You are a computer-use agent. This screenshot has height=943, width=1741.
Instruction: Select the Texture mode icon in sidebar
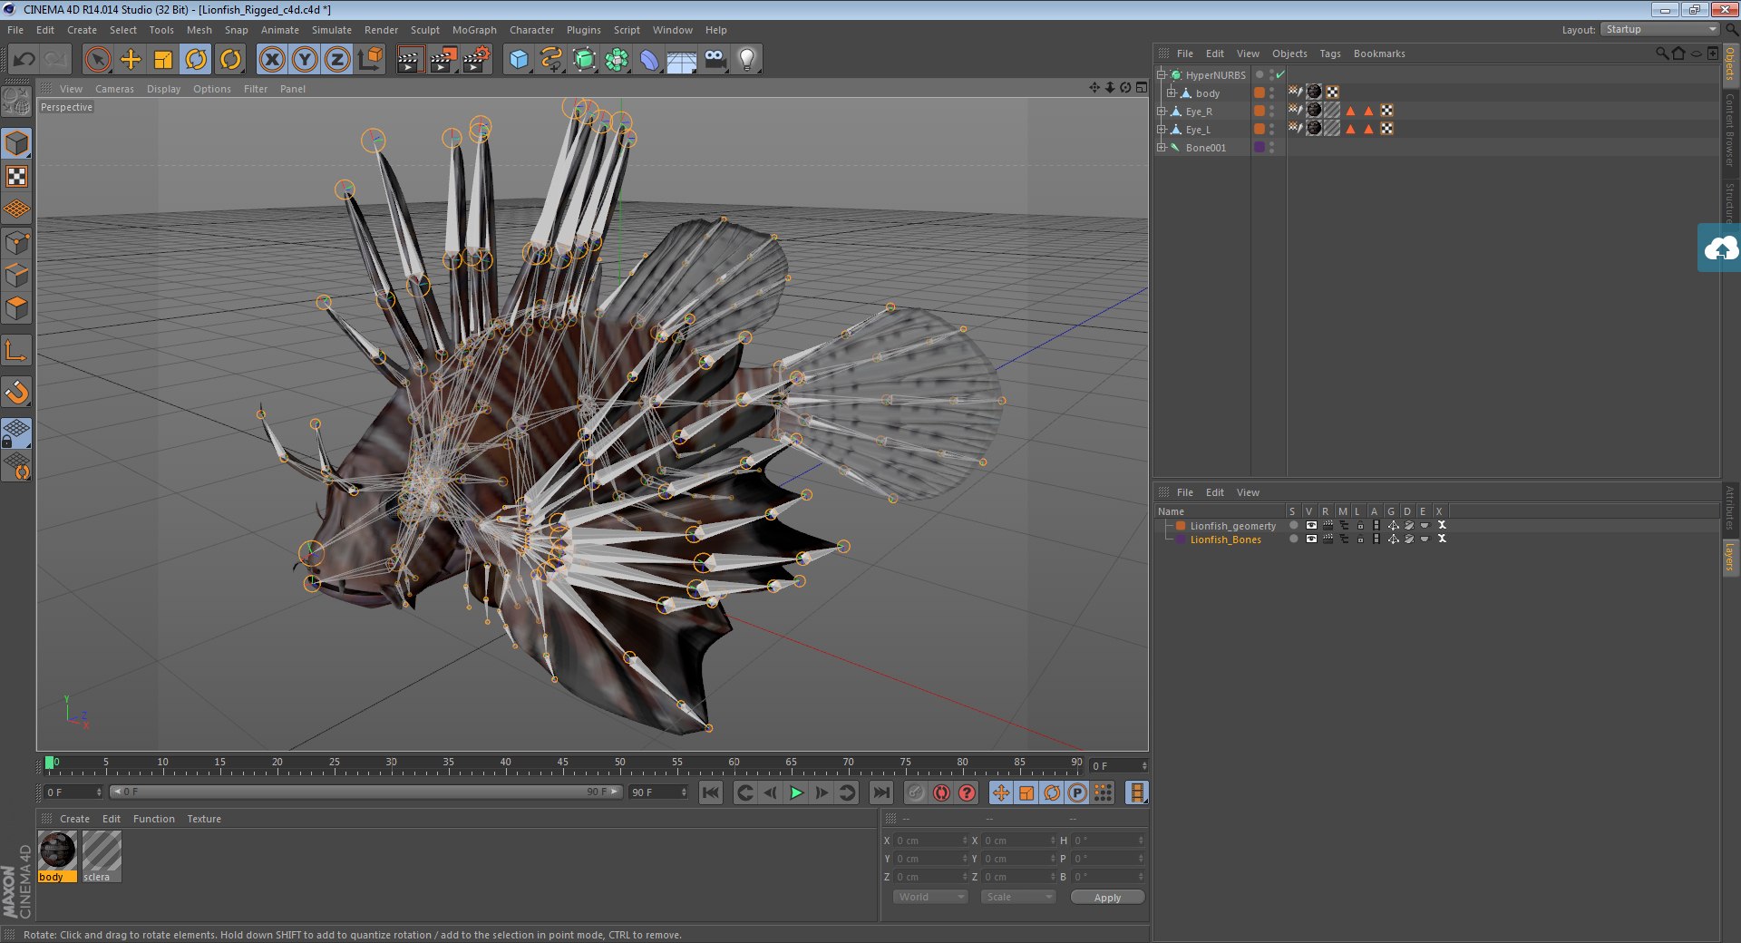(17, 177)
